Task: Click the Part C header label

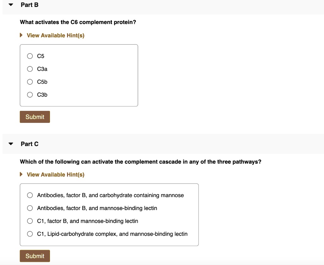Action: point(29,144)
